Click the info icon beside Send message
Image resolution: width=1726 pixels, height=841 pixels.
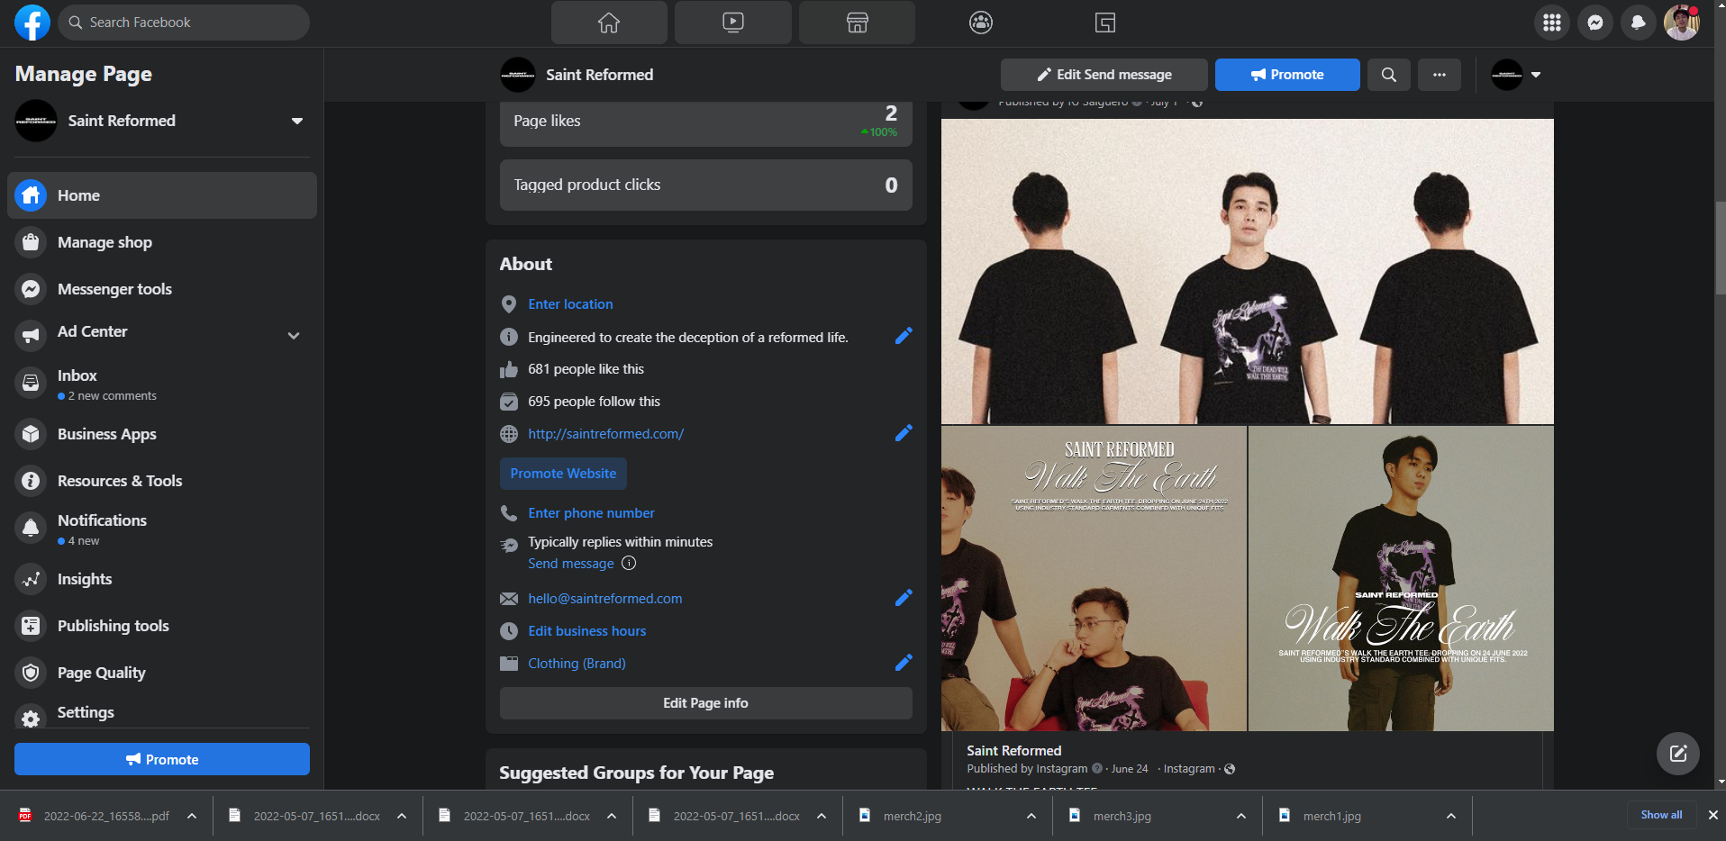(x=629, y=563)
